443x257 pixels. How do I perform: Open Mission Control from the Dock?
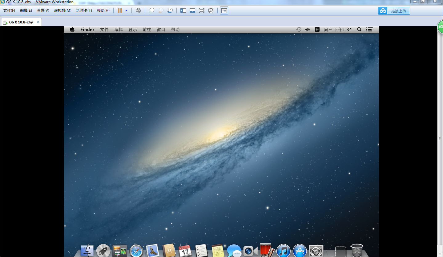pyautogui.click(x=120, y=251)
